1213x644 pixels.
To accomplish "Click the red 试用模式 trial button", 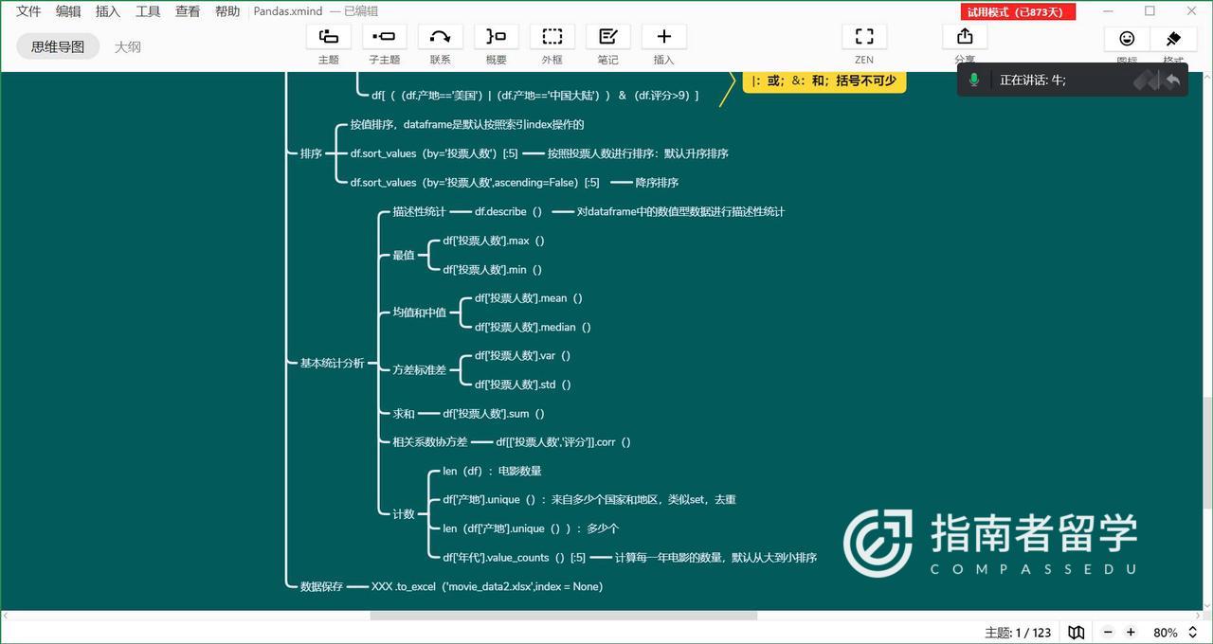I will (1019, 12).
